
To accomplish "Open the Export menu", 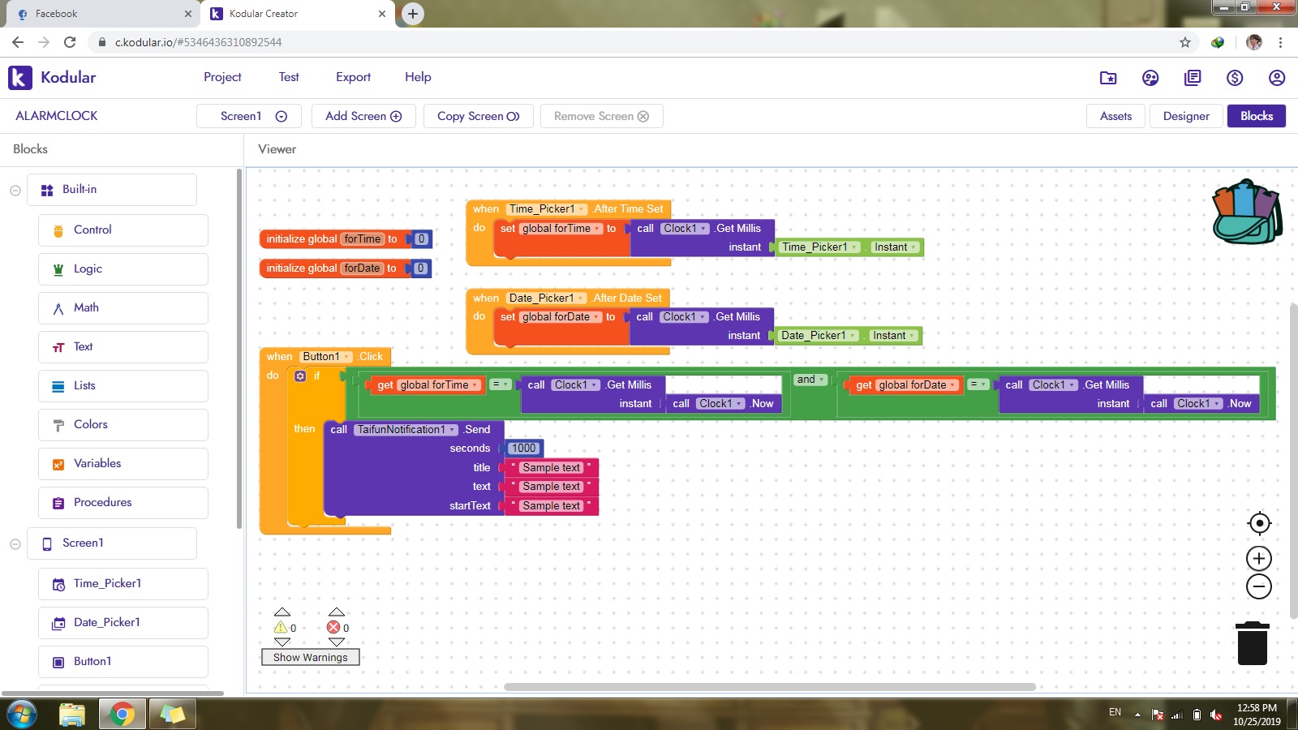I will [x=353, y=77].
